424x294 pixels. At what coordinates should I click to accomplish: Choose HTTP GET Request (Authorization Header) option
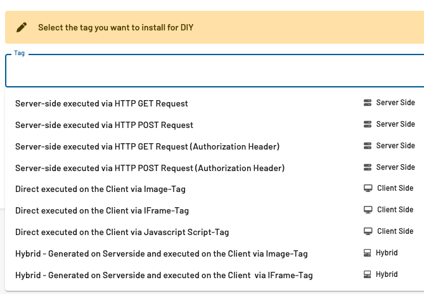pos(215,146)
